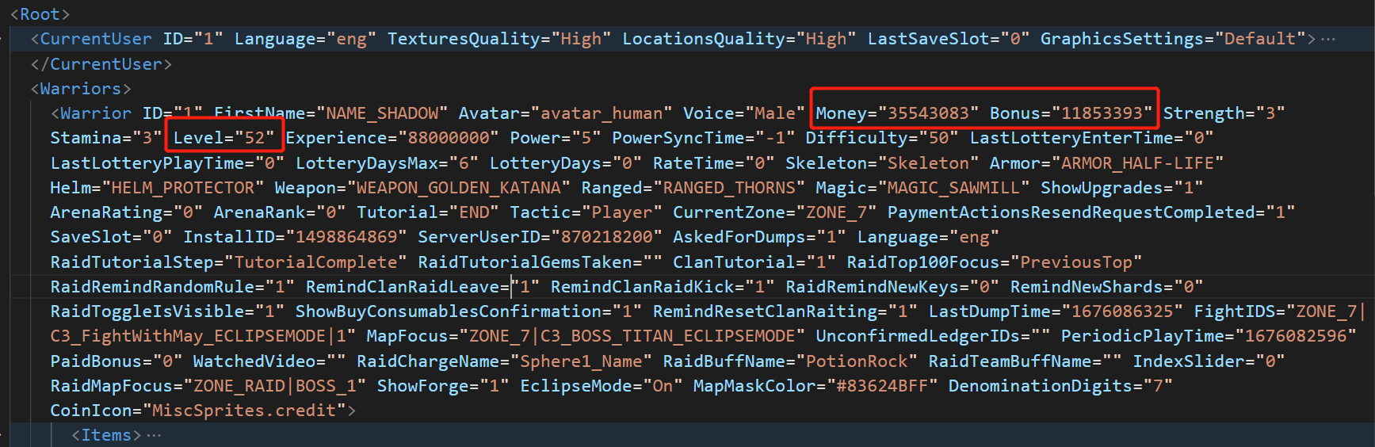
Task: Click the opening Root tag
Action: pos(40,14)
